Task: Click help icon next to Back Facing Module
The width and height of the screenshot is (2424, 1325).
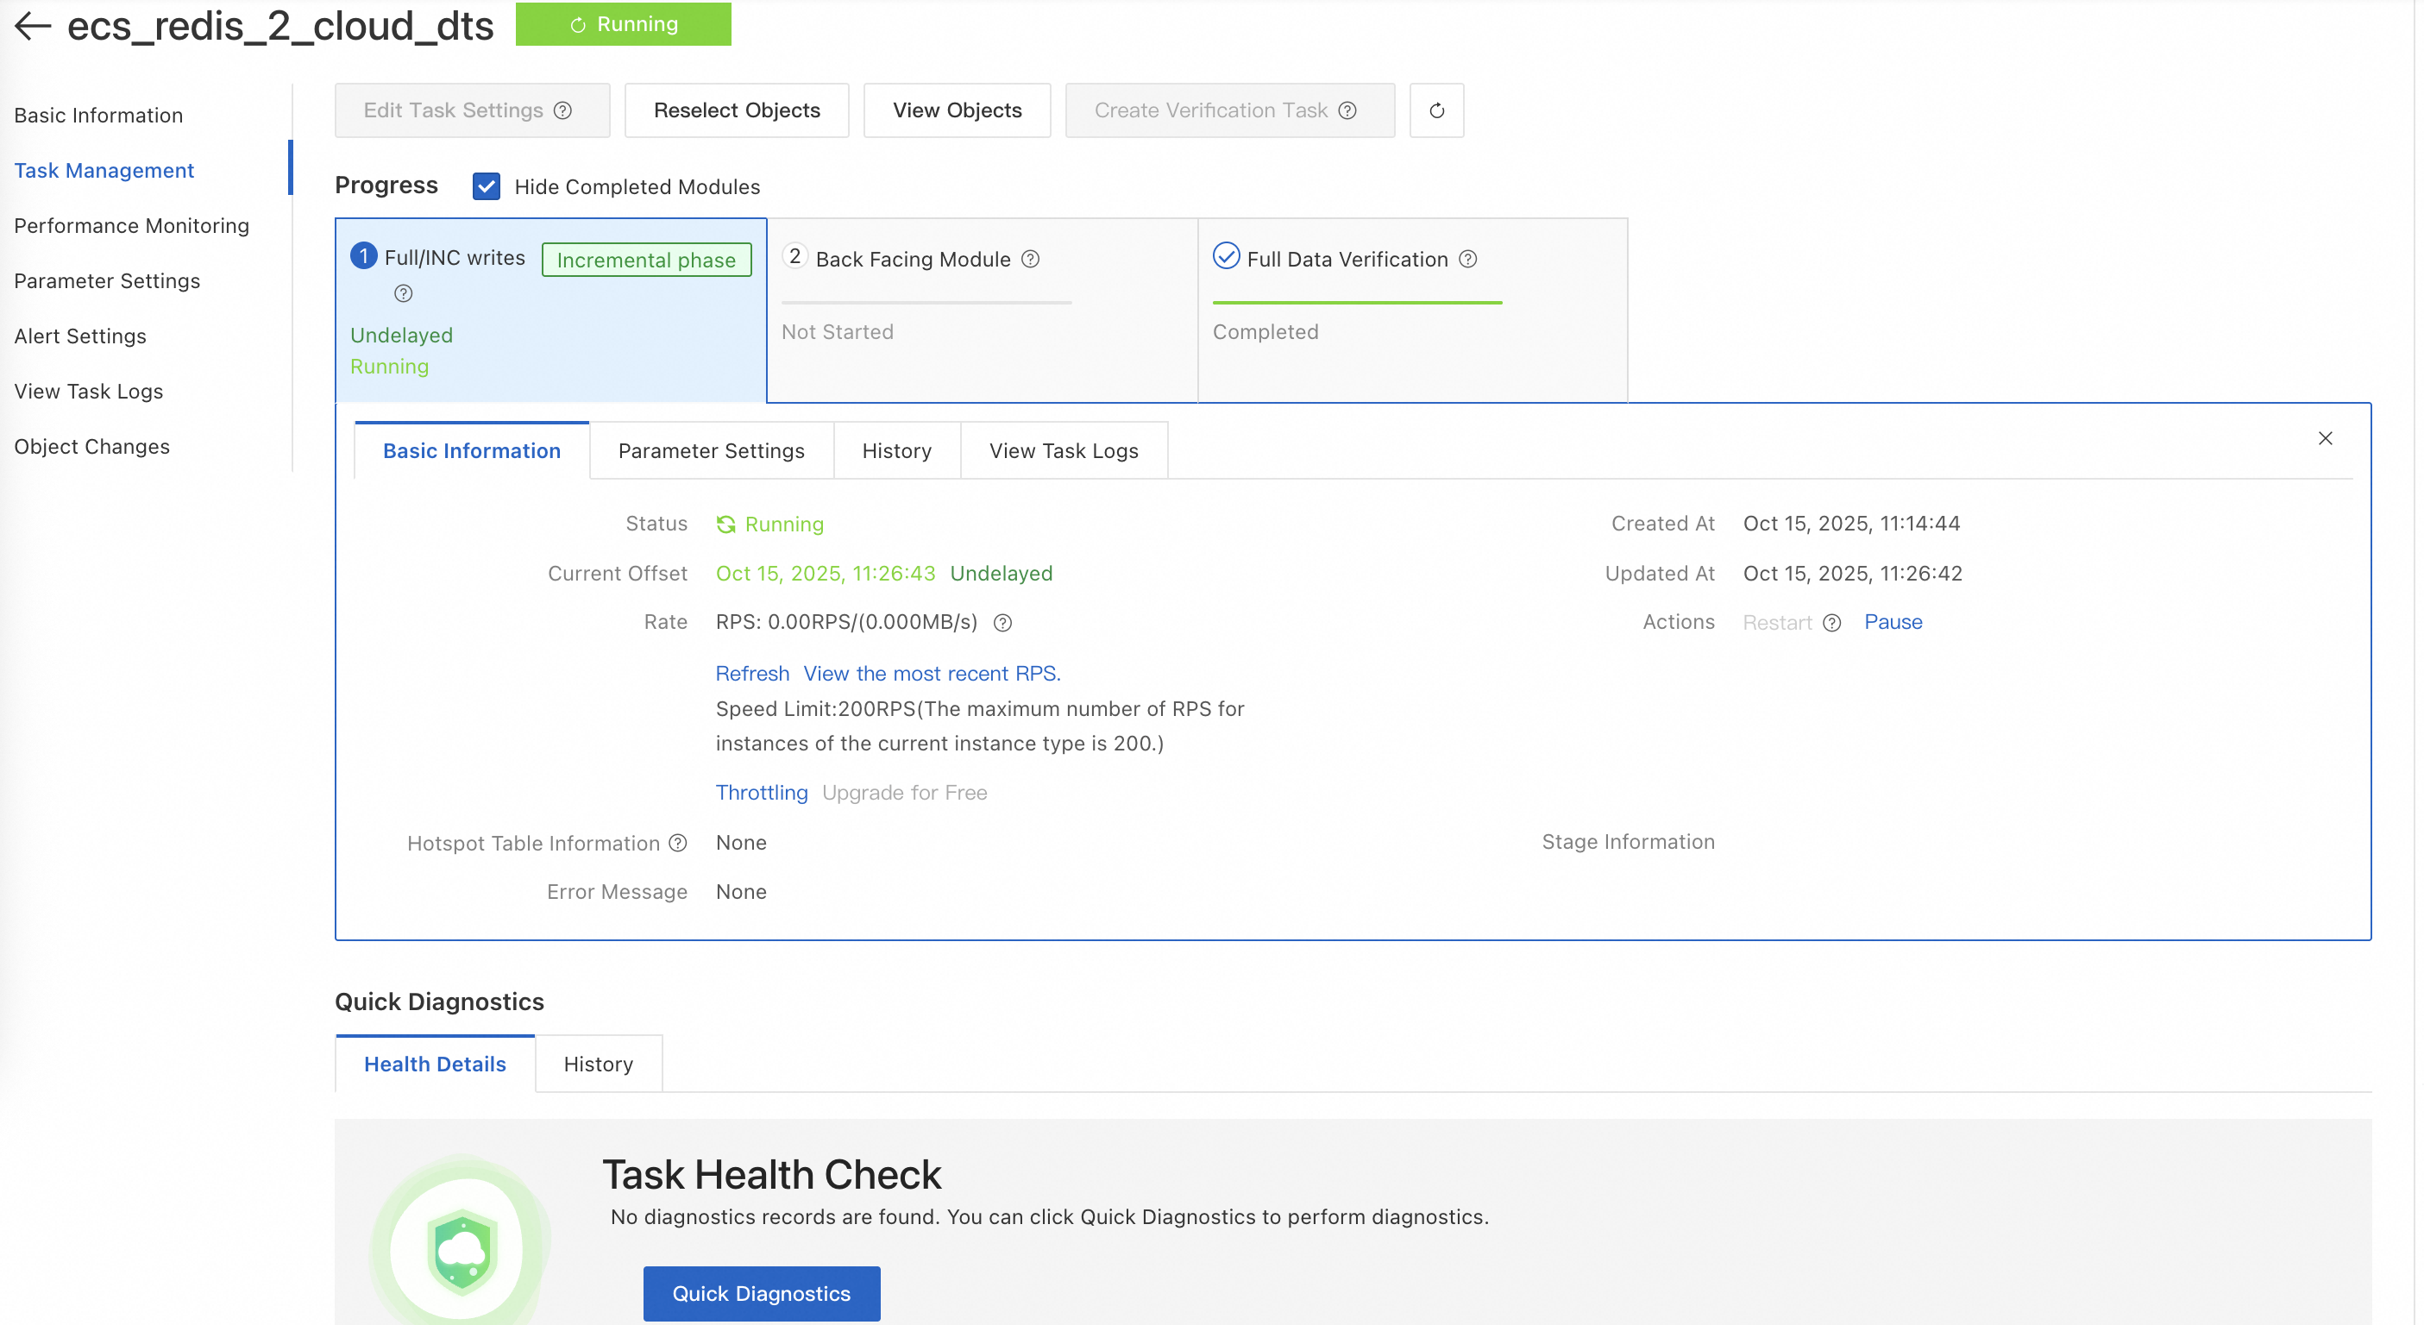Action: click(1030, 260)
